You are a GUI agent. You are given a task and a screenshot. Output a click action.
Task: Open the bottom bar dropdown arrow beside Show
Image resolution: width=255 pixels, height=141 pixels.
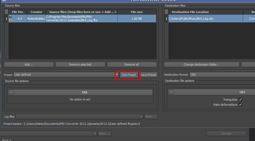[95, 134]
